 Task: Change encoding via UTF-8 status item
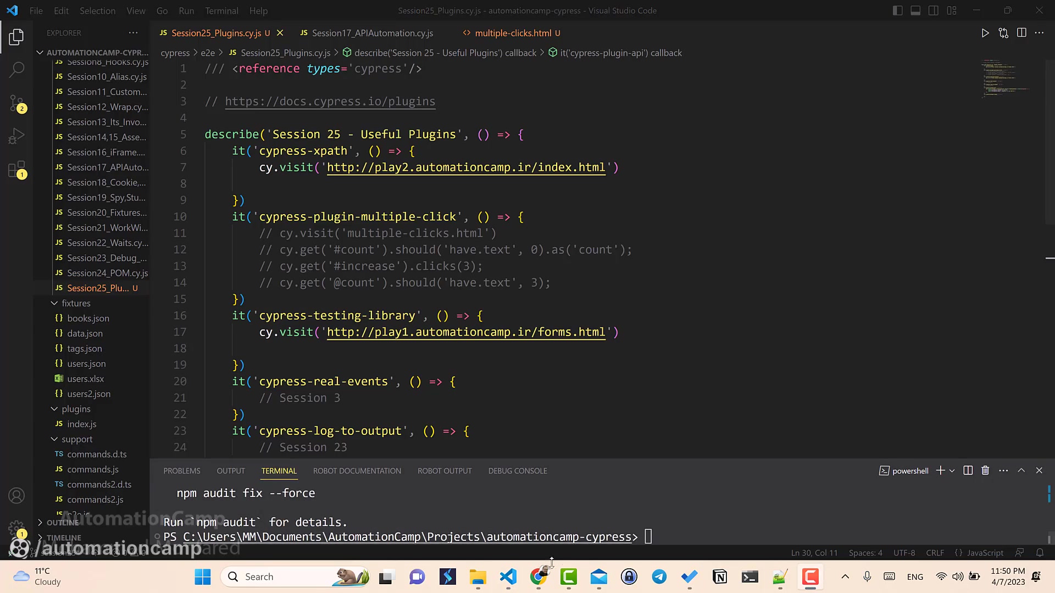(x=904, y=553)
